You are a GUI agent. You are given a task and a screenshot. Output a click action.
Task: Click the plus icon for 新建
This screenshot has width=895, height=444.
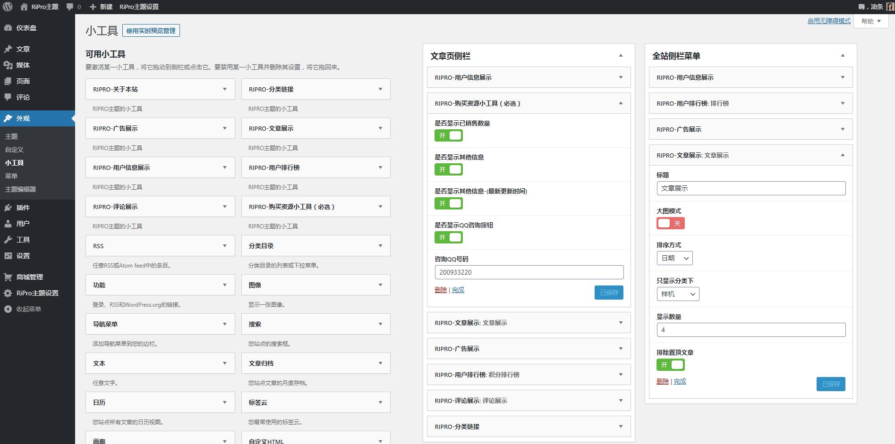93,7
